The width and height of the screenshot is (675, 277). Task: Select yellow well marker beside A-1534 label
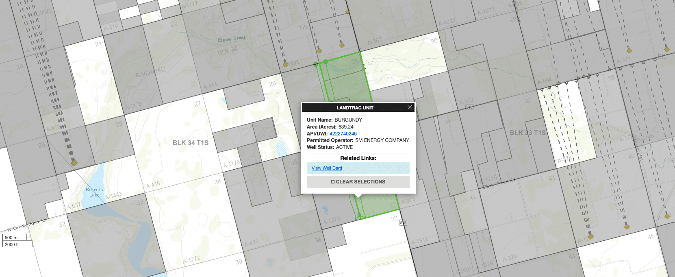[x=285, y=64]
